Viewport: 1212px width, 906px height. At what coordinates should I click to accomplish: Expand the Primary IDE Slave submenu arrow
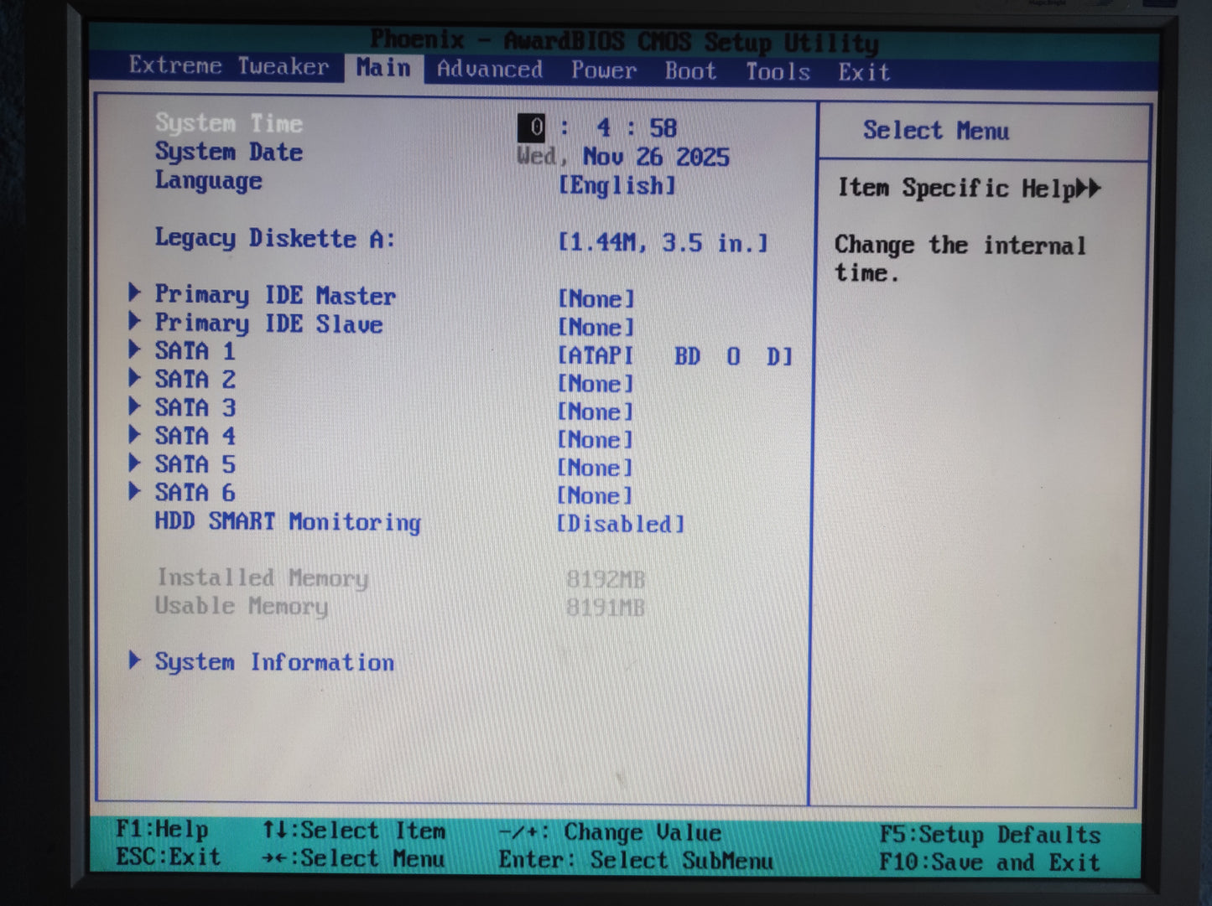[x=134, y=321]
